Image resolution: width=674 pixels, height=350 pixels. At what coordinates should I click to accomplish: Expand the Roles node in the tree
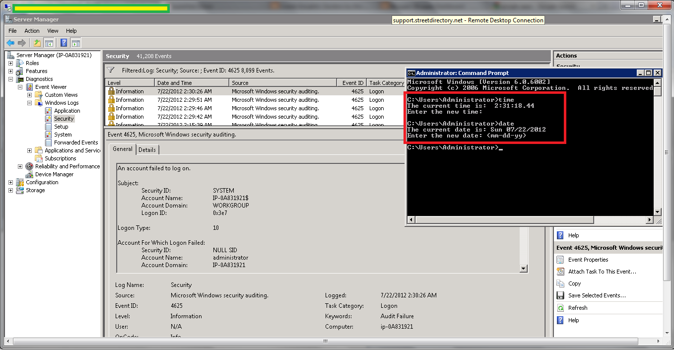click(x=11, y=63)
